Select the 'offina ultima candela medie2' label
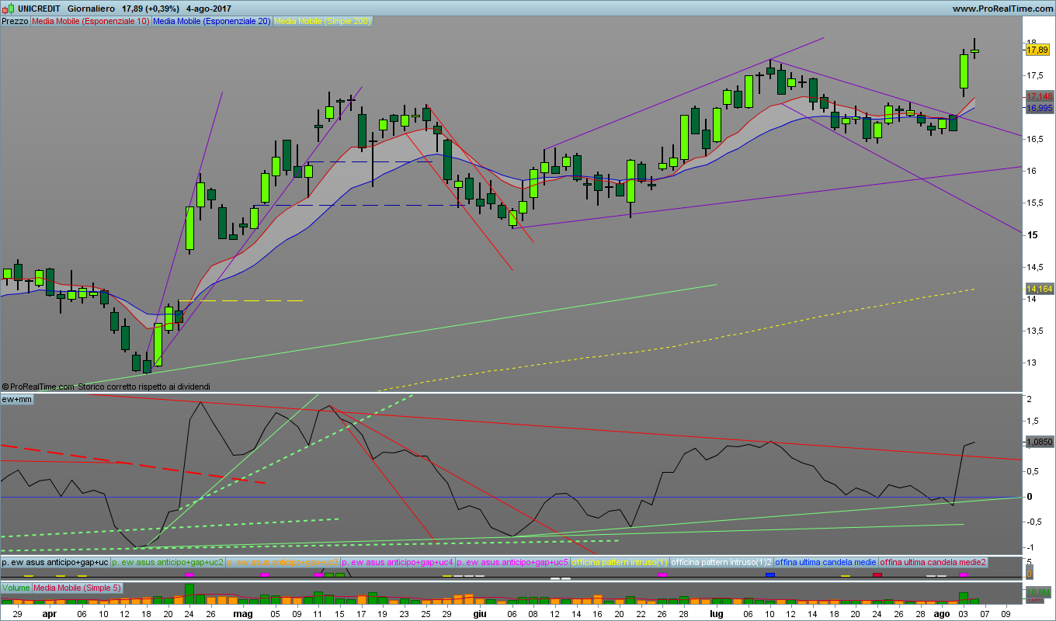 click(933, 561)
